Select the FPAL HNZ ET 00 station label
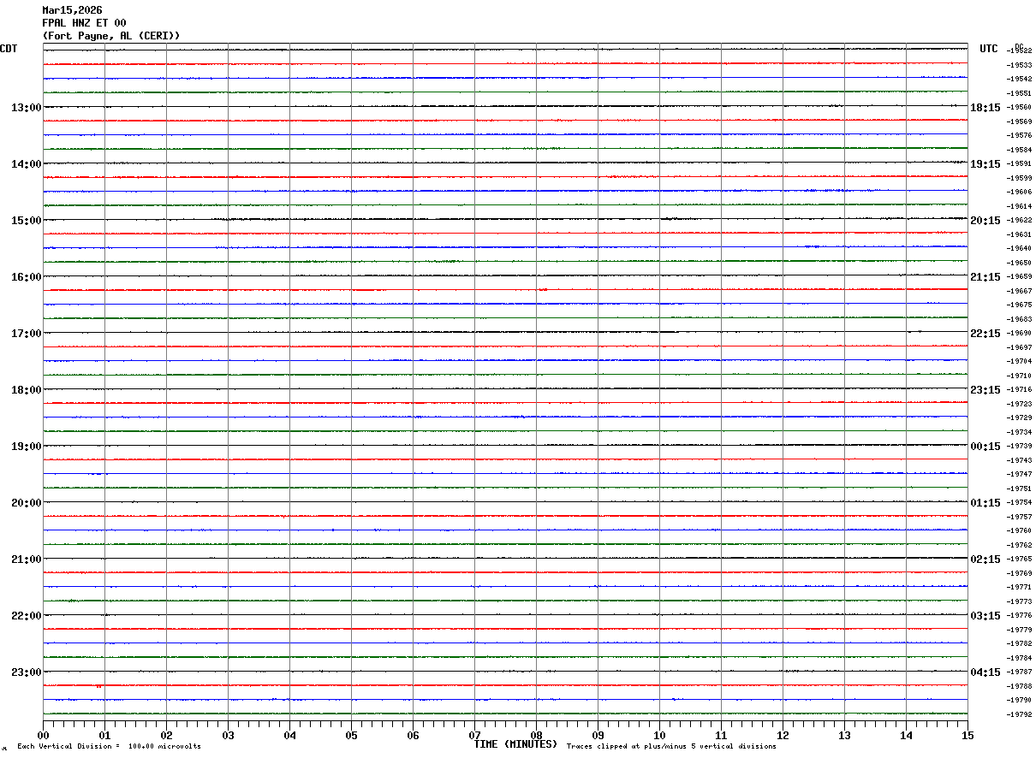Image resolution: width=1036 pixels, height=758 pixels. pos(84,23)
